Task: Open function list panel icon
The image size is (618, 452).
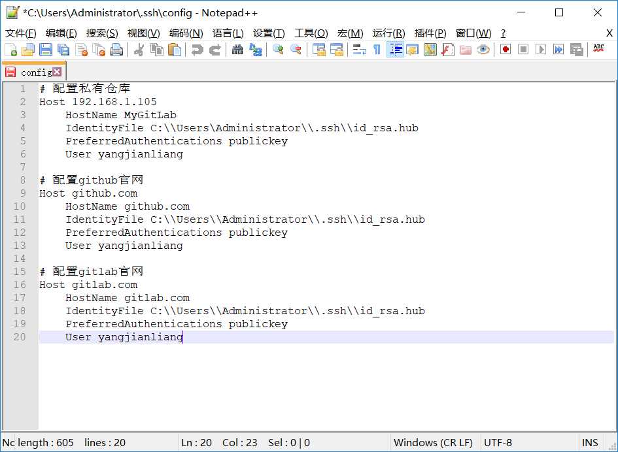Action: pos(448,50)
